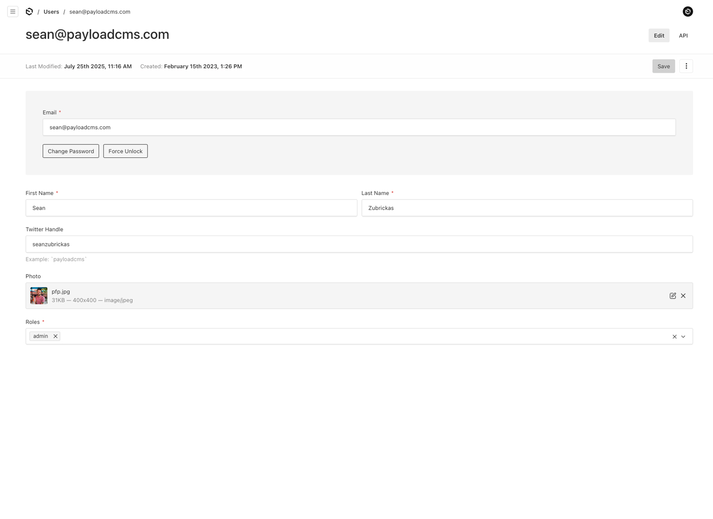Clear all selected roles
Image resolution: width=713 pixels, height=519 pixels.
click(674, 336)
